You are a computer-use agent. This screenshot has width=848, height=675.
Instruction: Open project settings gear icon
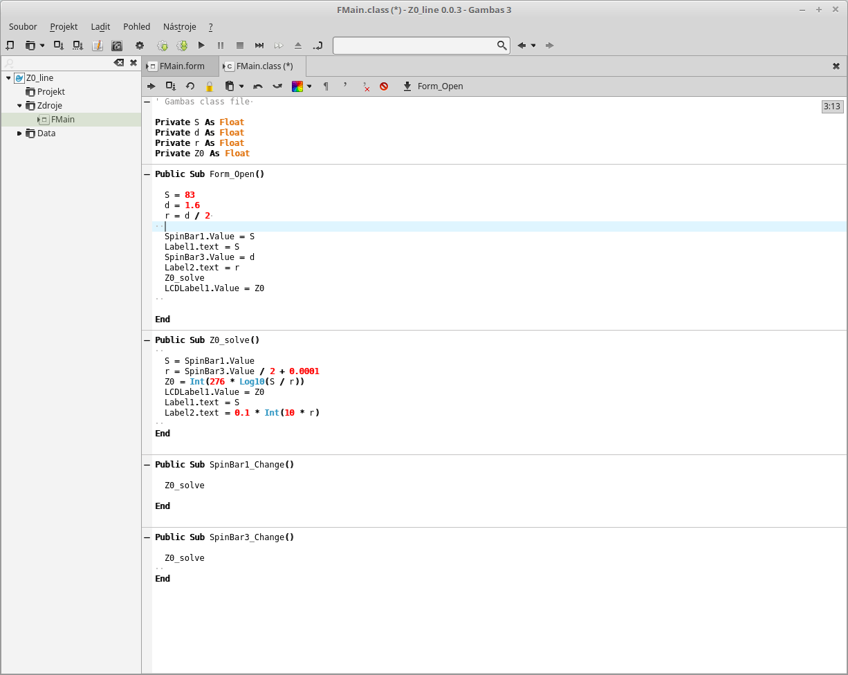point(140,46)
